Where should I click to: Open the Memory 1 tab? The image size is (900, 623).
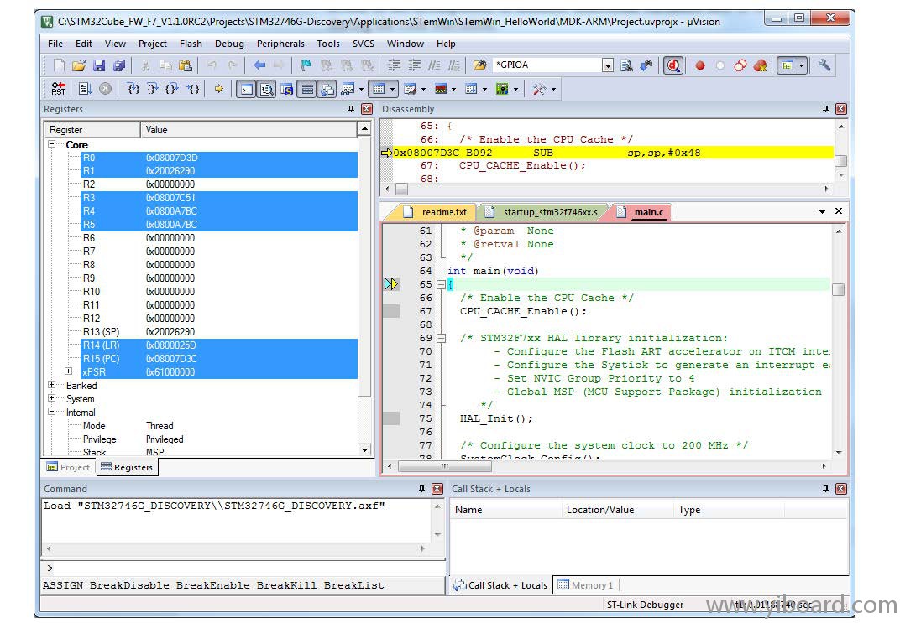point(585,585)
